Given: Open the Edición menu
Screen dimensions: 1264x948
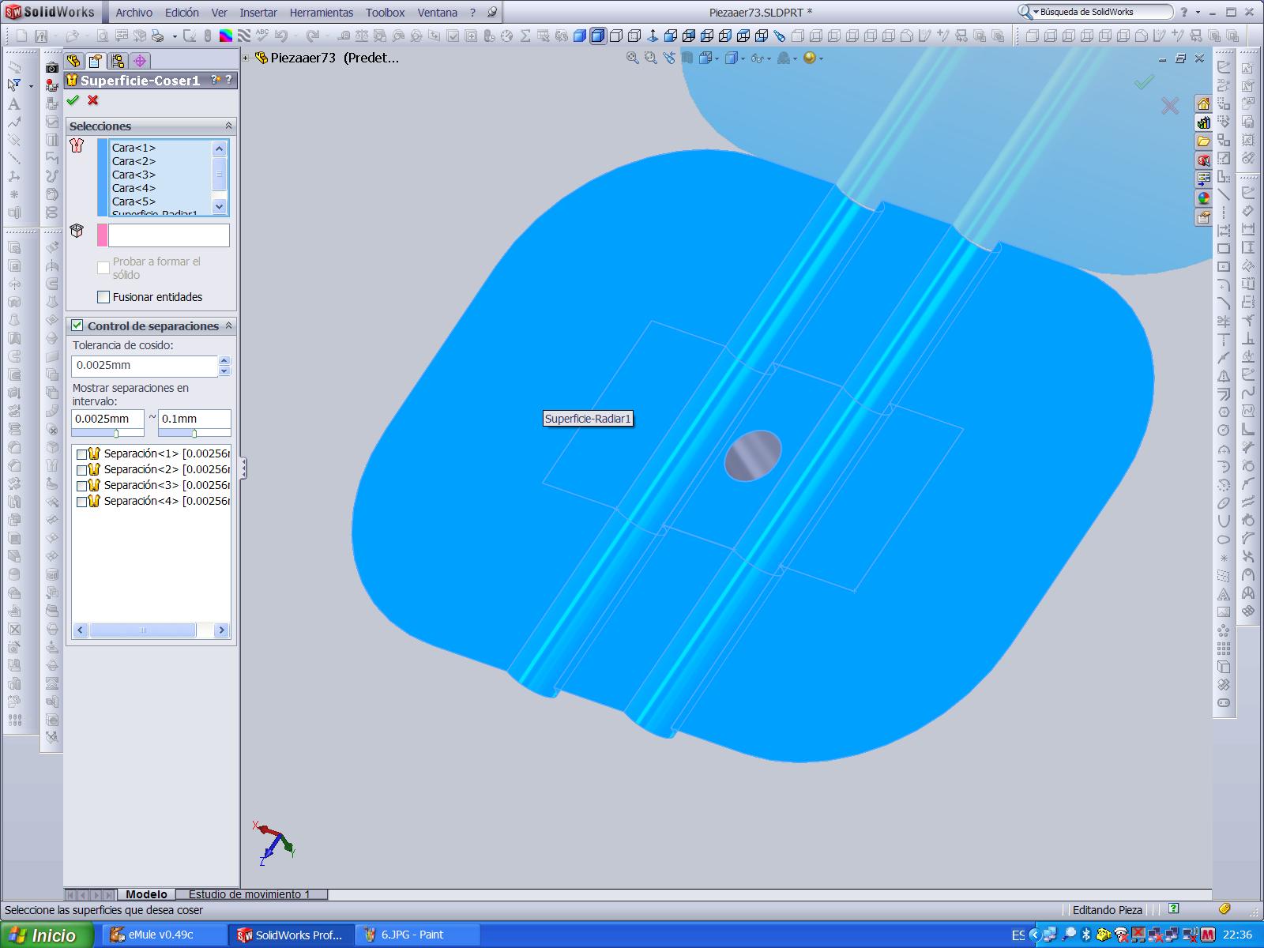Looking at the screenshot, I should point(182,13).
